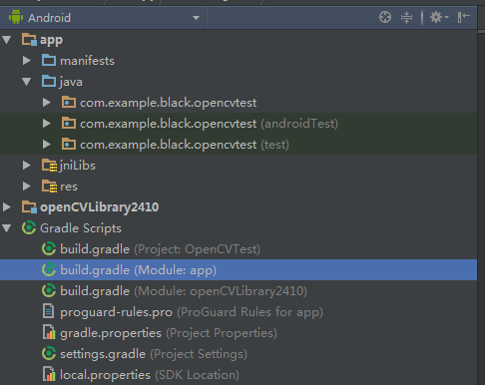Select the openCVLibrary2410 module label
485x385 pixels.
point(100,207)
